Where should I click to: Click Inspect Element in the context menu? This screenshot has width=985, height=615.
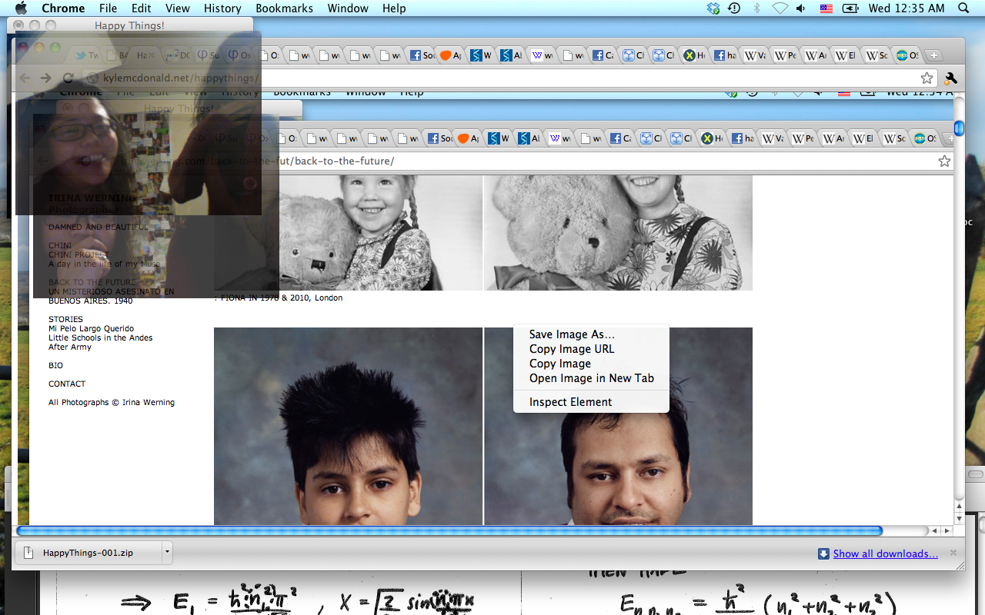(x=570, y=402)
